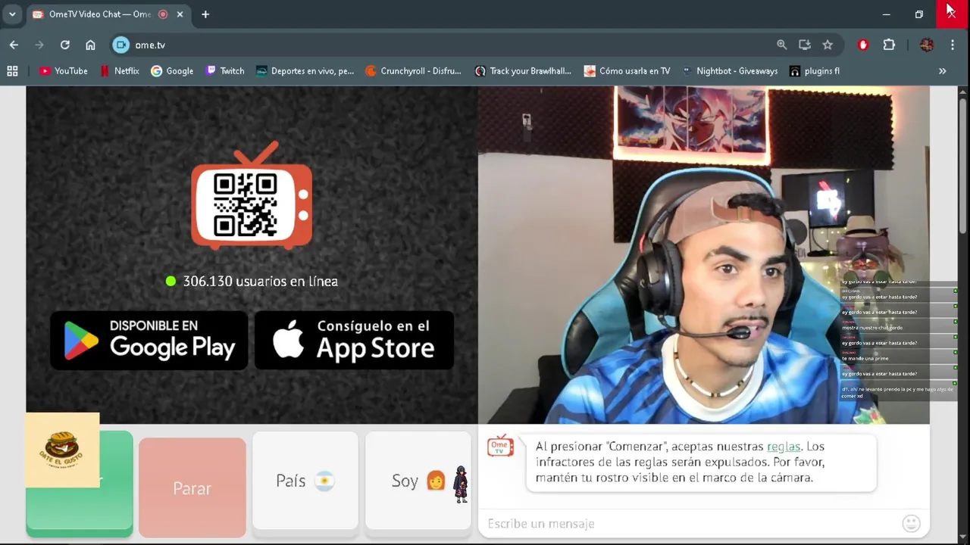This screenshot has height=545, width=970.
Task: Expand the hidden bookmarks chevron
Action: coord(942,71)
